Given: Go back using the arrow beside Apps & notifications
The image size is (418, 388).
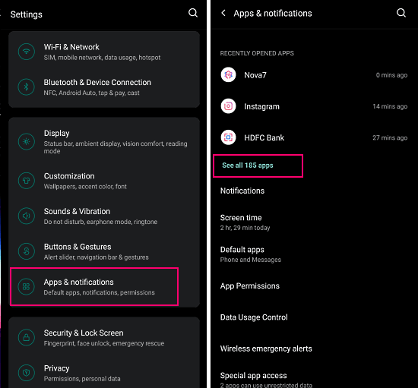Looking at the screenshot, I should click(x=223, y=13).
